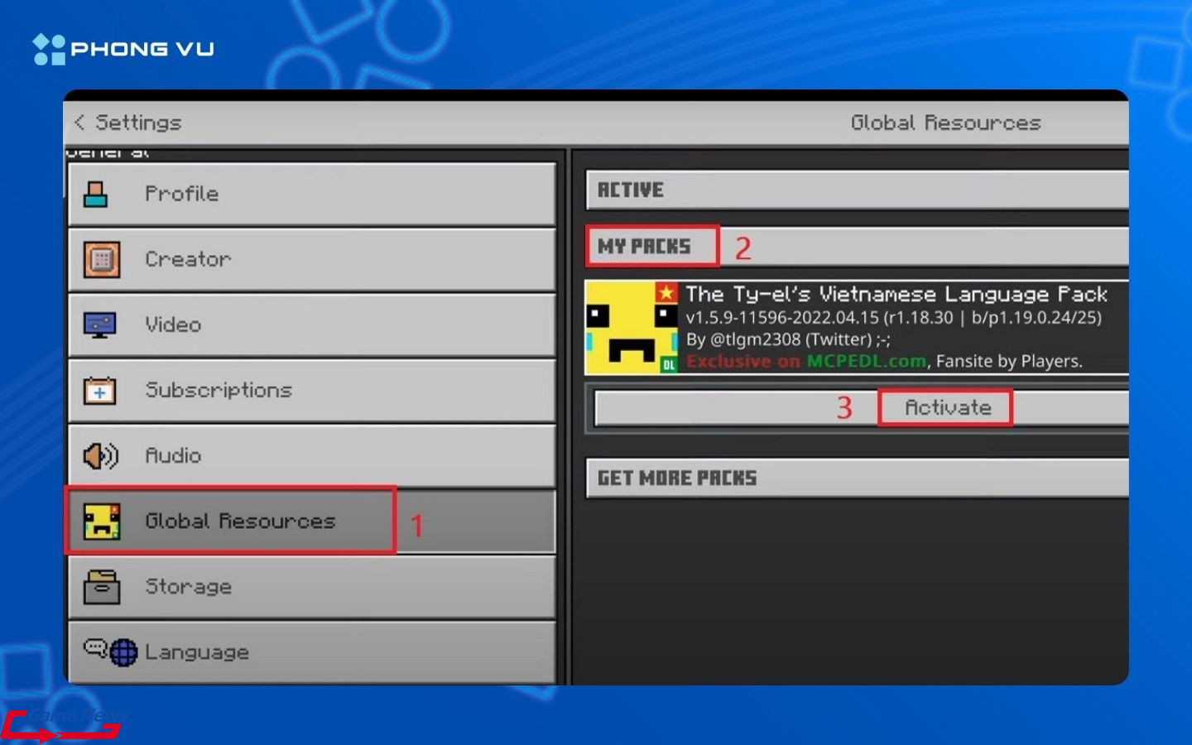Open the Profile settings tab
Image resolution: width=1192 pixels, height=745 pixels.
[x=311, y=195]
